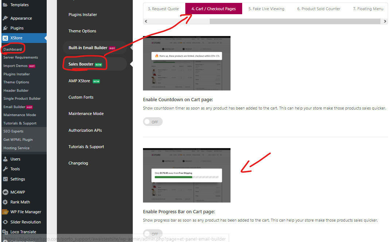Open the 7. Floating Menu tab
The height and width of the screenshot is (242, 391).
(368, 9)
